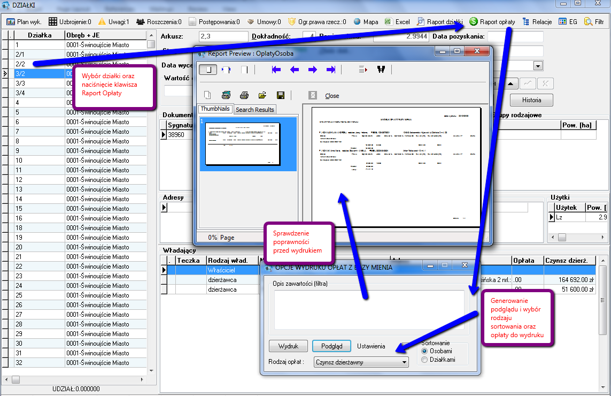Viewport: 611px width, 396px height.
Task: Click the Historia button
Action: 531,100
